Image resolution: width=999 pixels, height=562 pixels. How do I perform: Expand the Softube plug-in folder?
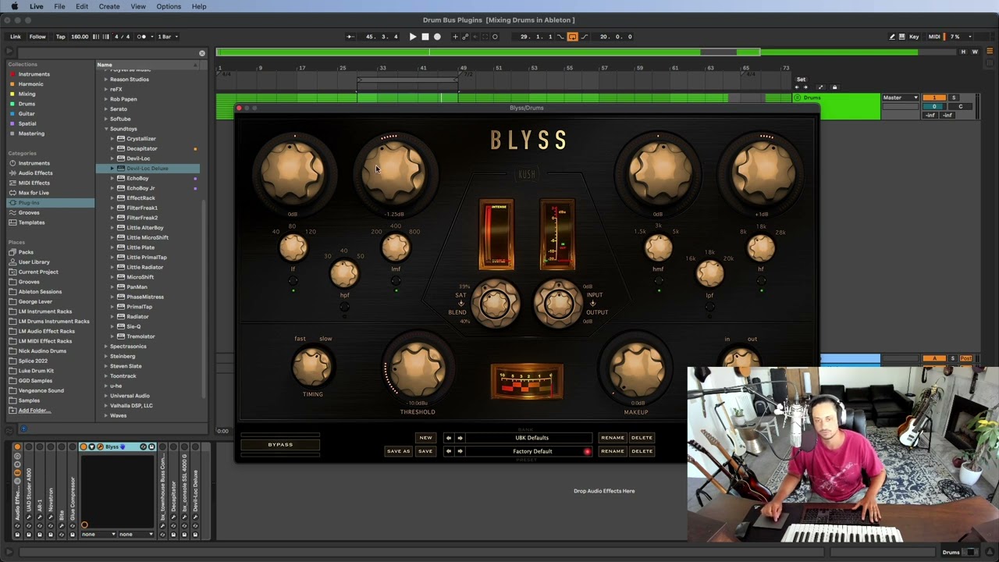click(106, 119)
